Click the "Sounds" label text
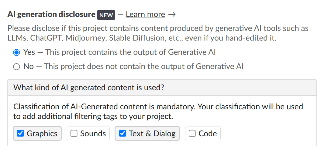Viewport: 331px width, 155px height. [x=93, y=134]
